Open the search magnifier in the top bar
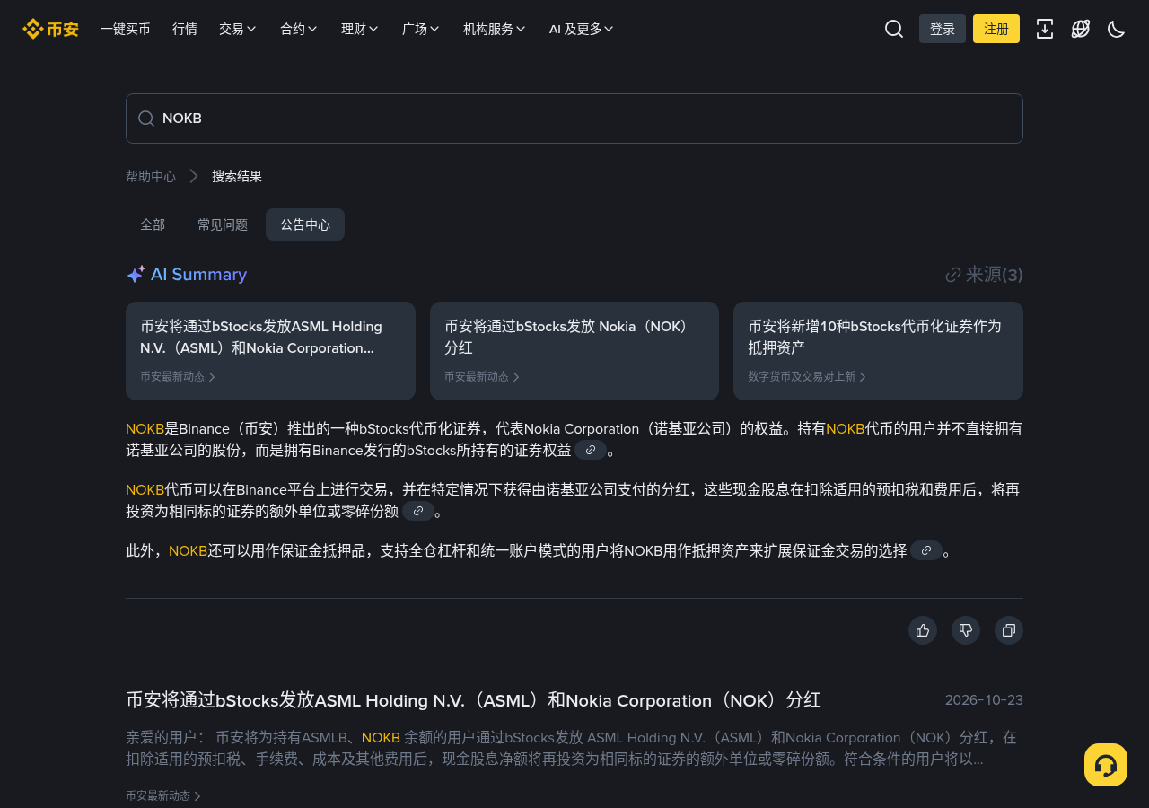This screenshot has width=1149, height=808. [x=894, y=29]
